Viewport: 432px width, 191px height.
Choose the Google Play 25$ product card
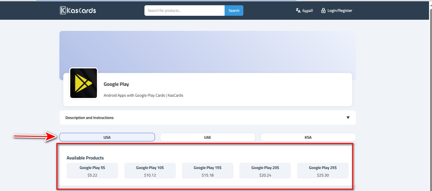click(x=323, y=171)
